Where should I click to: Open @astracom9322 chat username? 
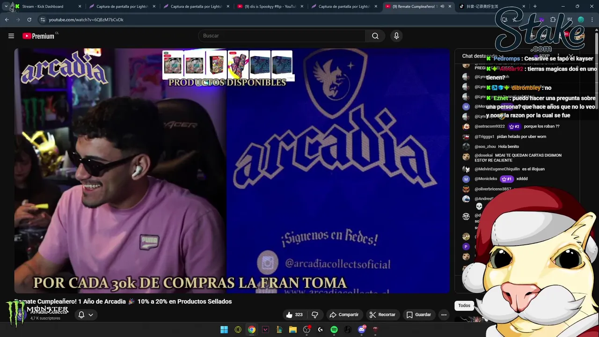(x=489, y=126)
